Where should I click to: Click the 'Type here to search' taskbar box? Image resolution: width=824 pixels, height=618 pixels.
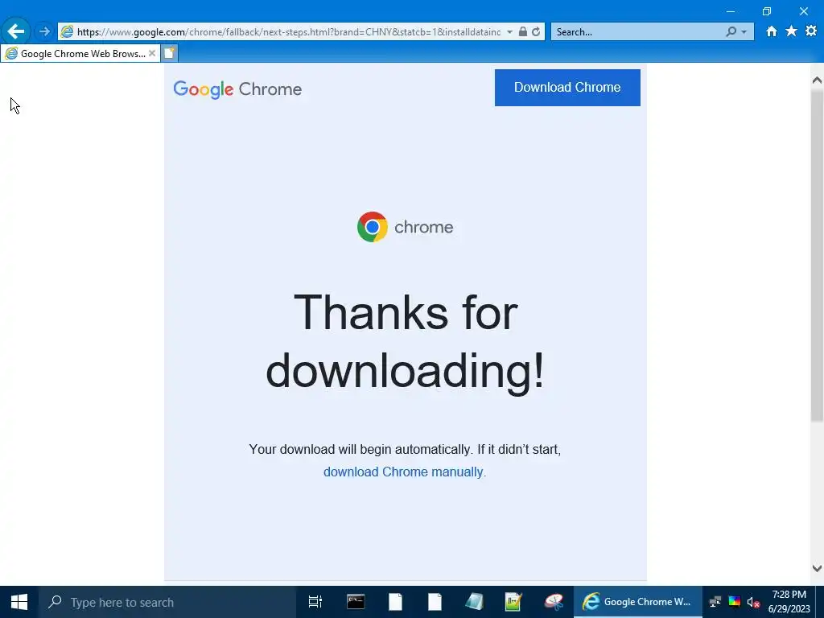point(167,602)
